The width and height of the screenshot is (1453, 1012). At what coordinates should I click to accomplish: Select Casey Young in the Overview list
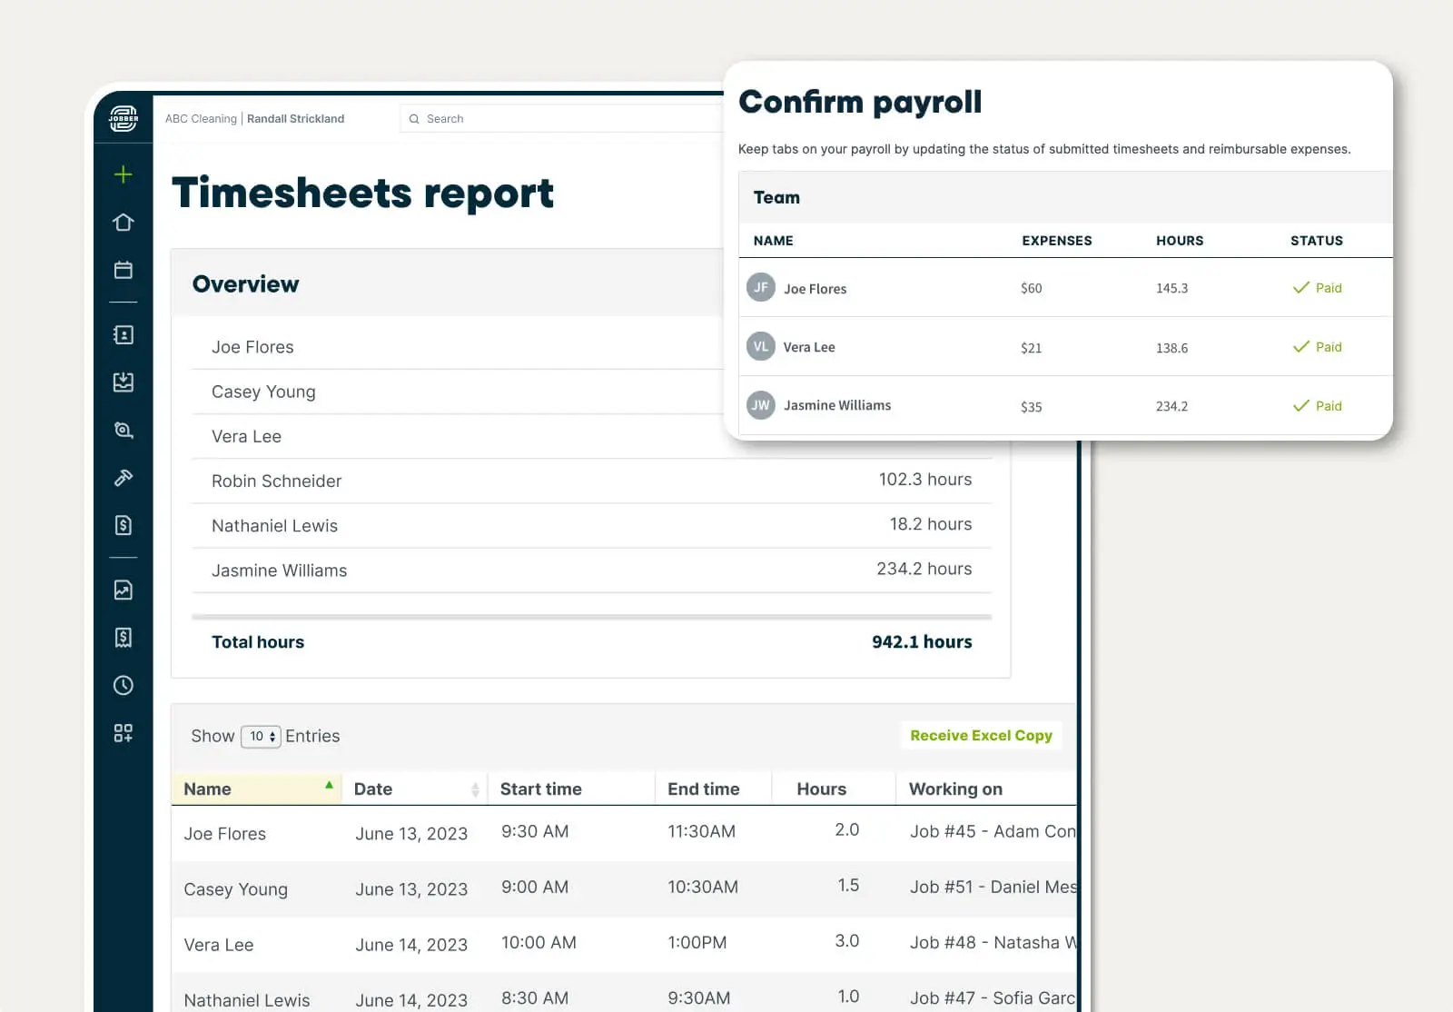coord(263,392)
